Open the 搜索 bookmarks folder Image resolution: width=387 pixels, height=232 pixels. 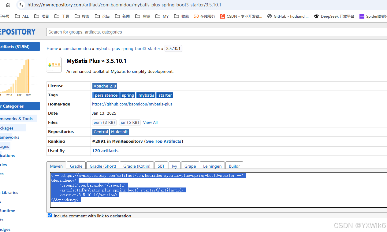(82, 16)
